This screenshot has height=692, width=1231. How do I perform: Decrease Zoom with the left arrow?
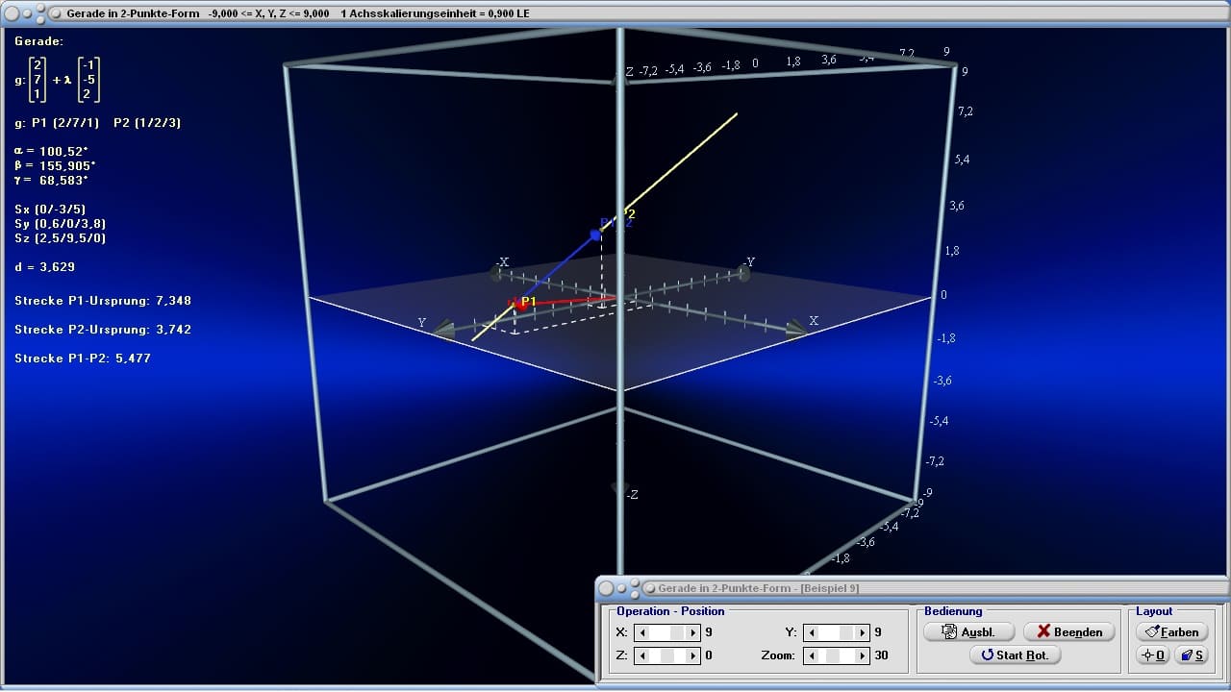[x=811, y=655]
